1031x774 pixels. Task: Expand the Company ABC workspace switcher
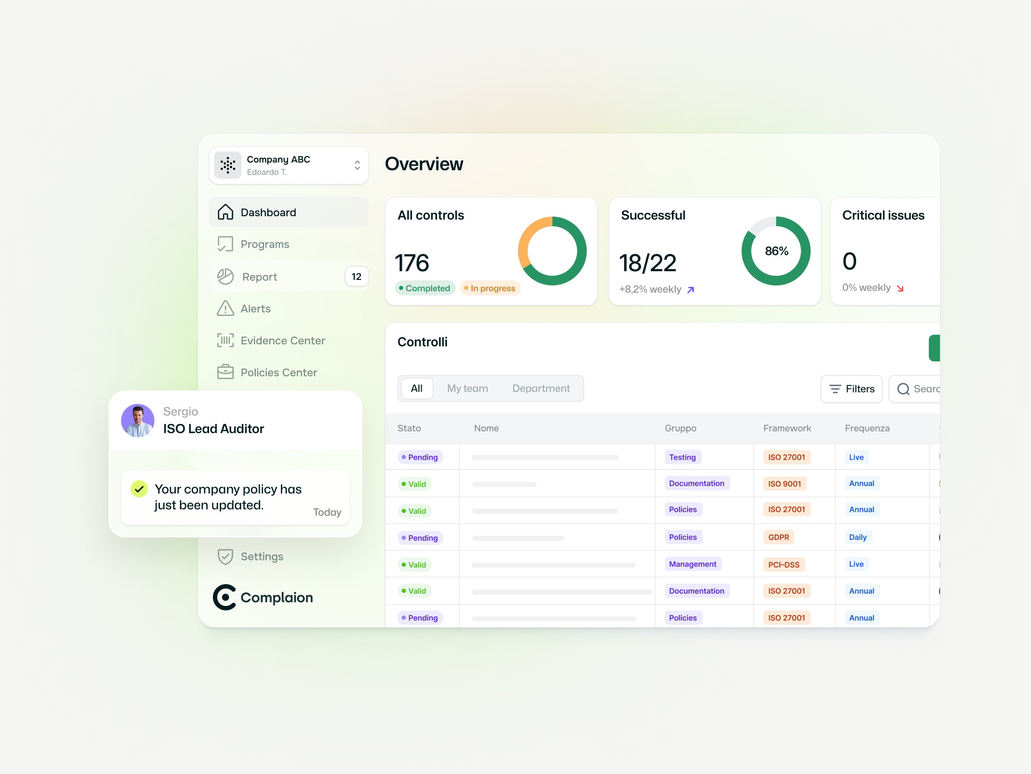pyautogui.click(x=356, y=165)
